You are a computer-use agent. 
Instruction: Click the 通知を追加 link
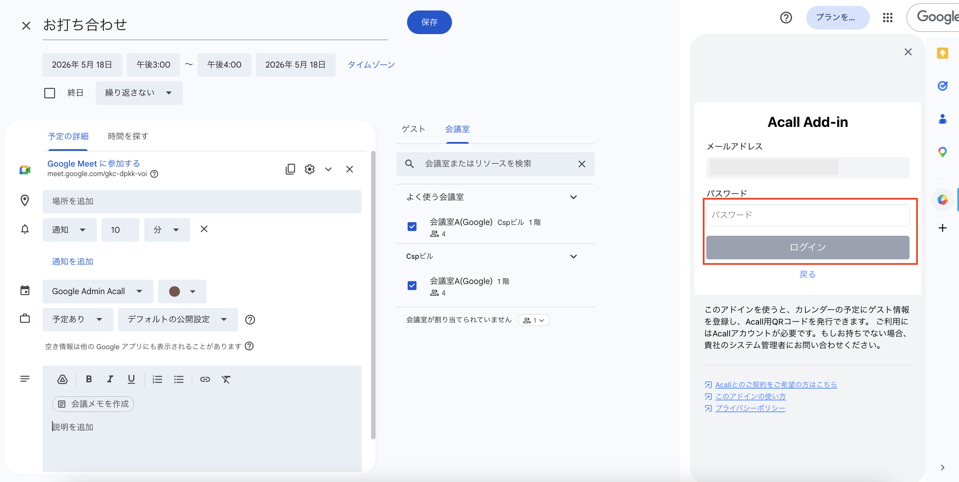72,261
